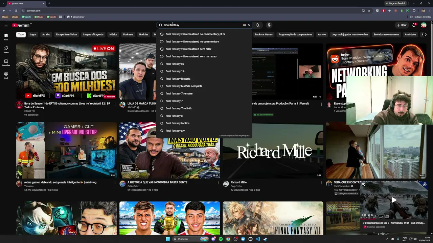The image size is (433, 243).
Task: Go back in Chrome
Action: (4, 10)
